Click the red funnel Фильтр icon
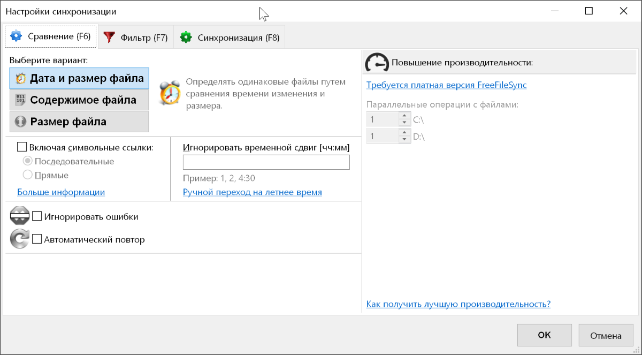The image size is (642, 355). click(x=109, y=37)
